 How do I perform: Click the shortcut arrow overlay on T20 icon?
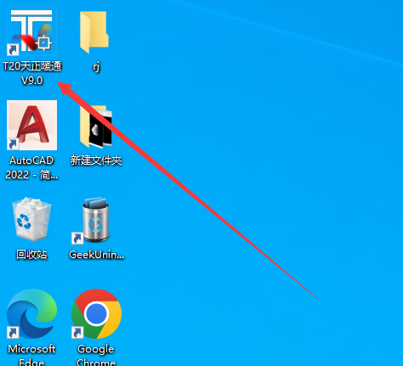(13, 50)
